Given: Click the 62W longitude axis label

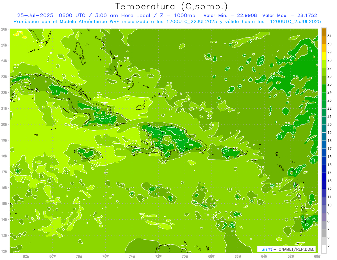Looking at the screenshot, I should click(291, 256).
